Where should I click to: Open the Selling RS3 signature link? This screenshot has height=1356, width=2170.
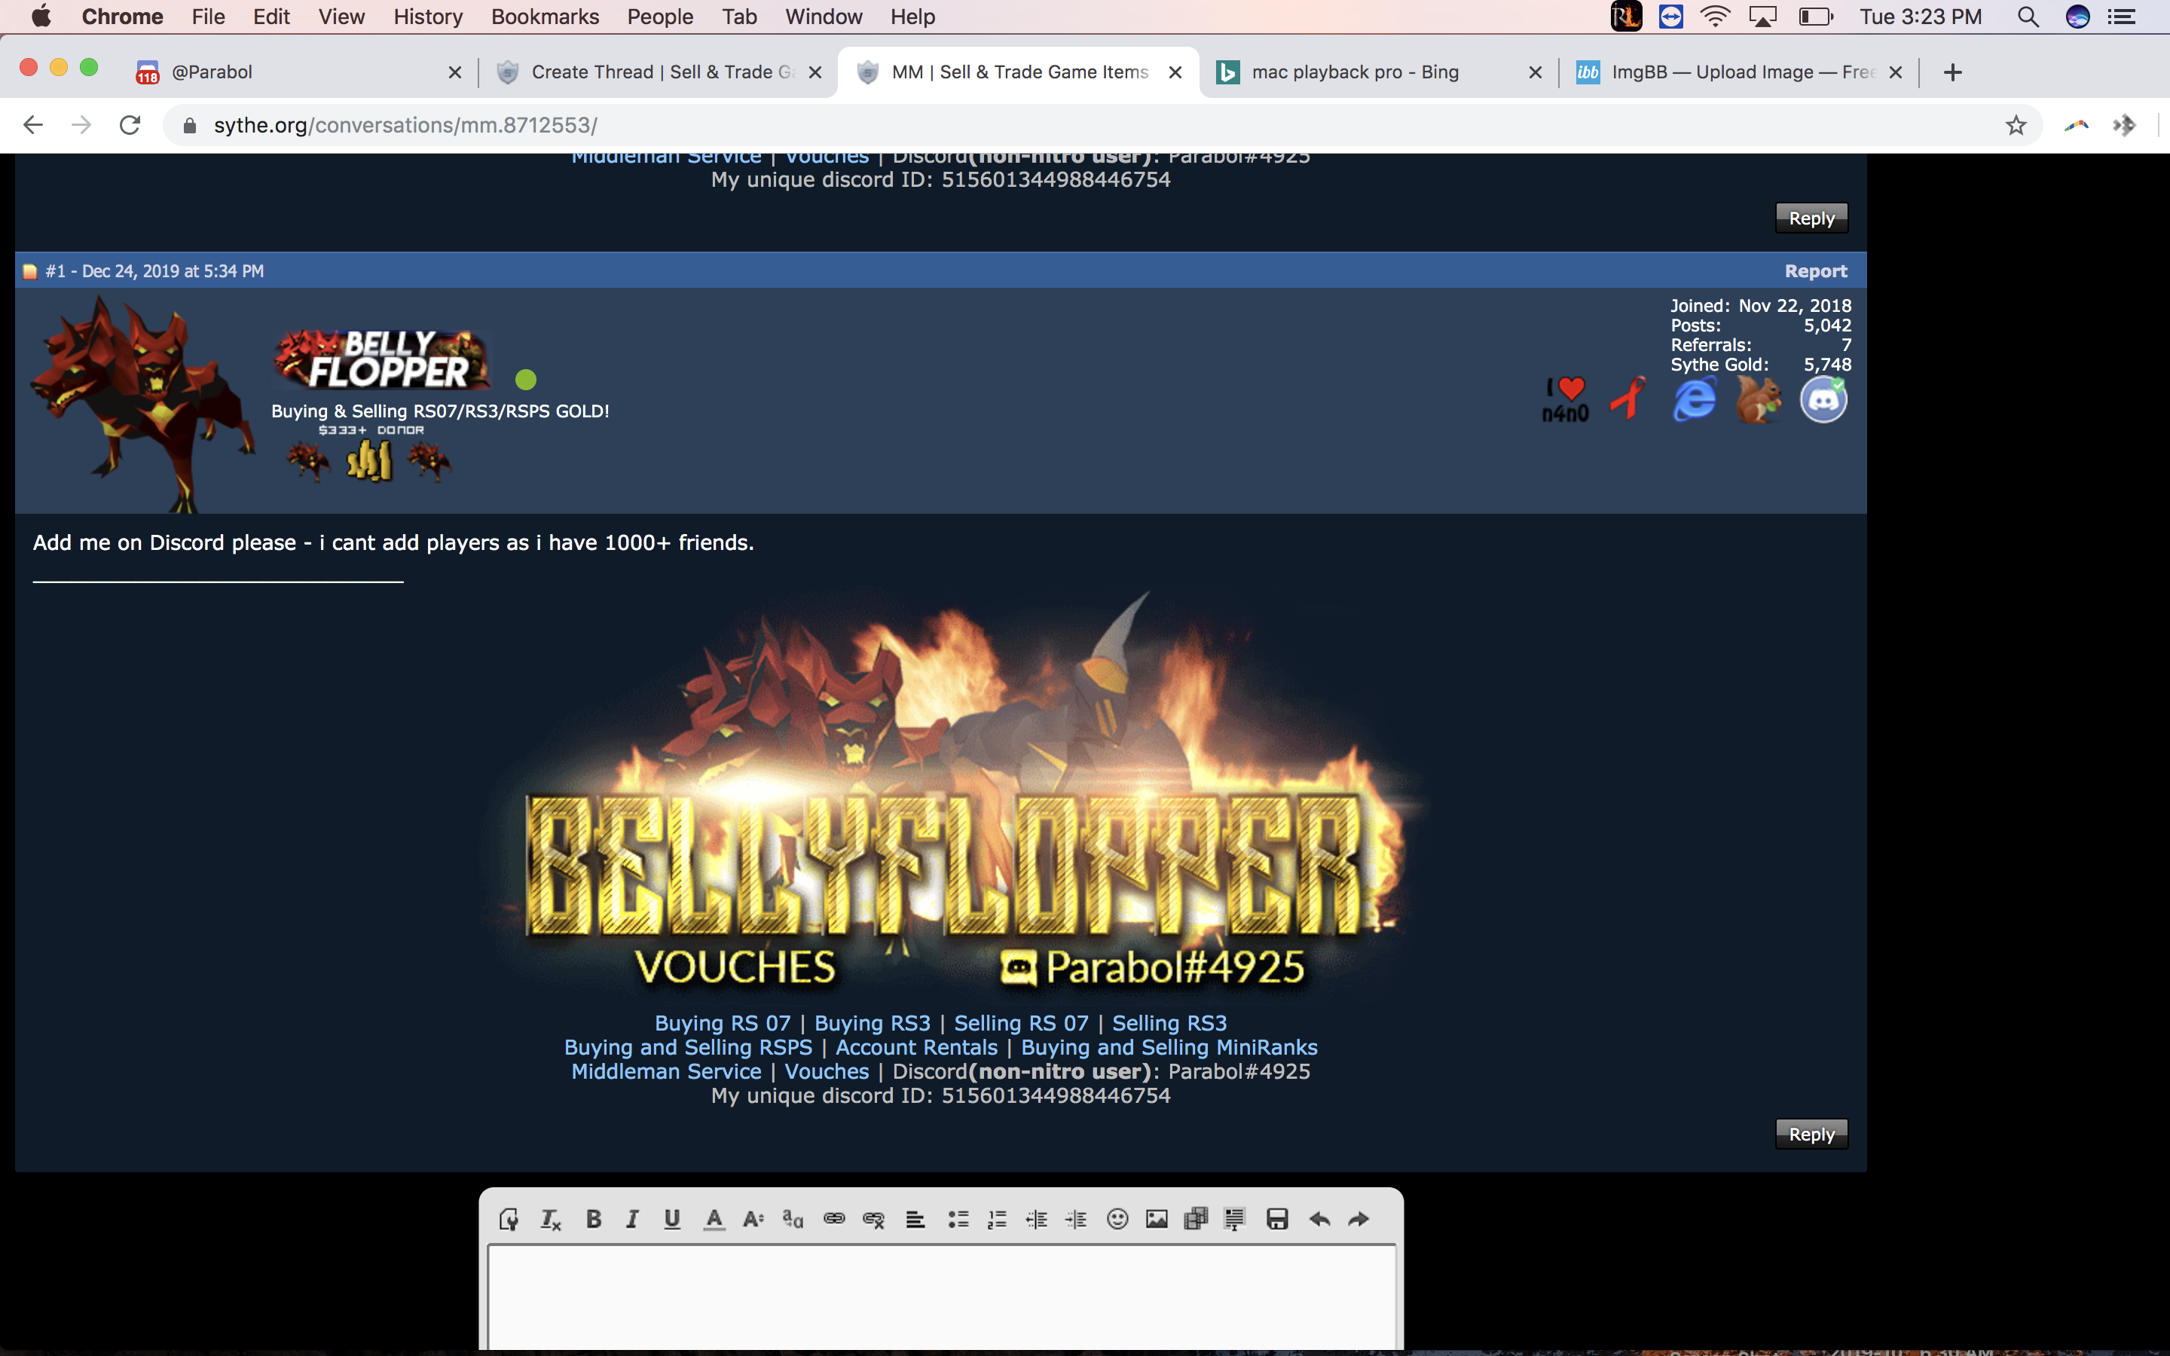click(x=1169, y=1022)
